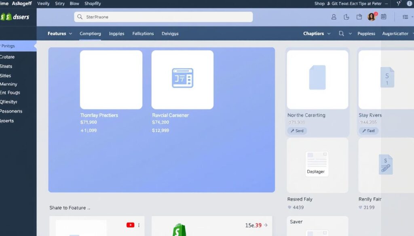
Task: Click the YouTube icon on bottom card
Action: 130,225
